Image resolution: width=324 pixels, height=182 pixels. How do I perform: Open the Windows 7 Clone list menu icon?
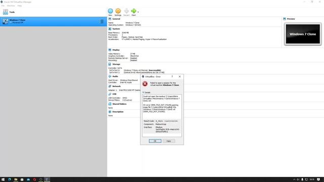(101, 21)
